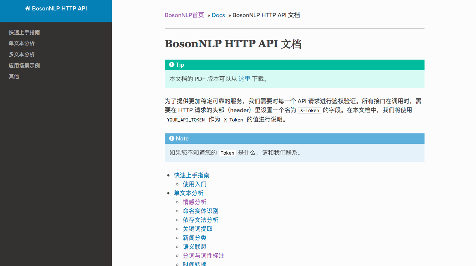This screenshot has width=476, height=266.
Task: Select 单文本分析 in the sidebar
Action: coord(22,43)
